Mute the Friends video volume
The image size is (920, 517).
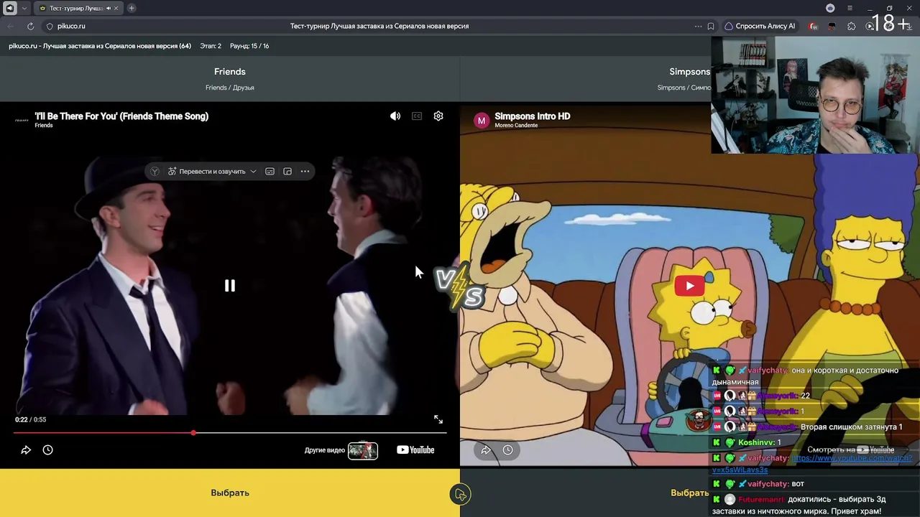[x=395, y=116]
